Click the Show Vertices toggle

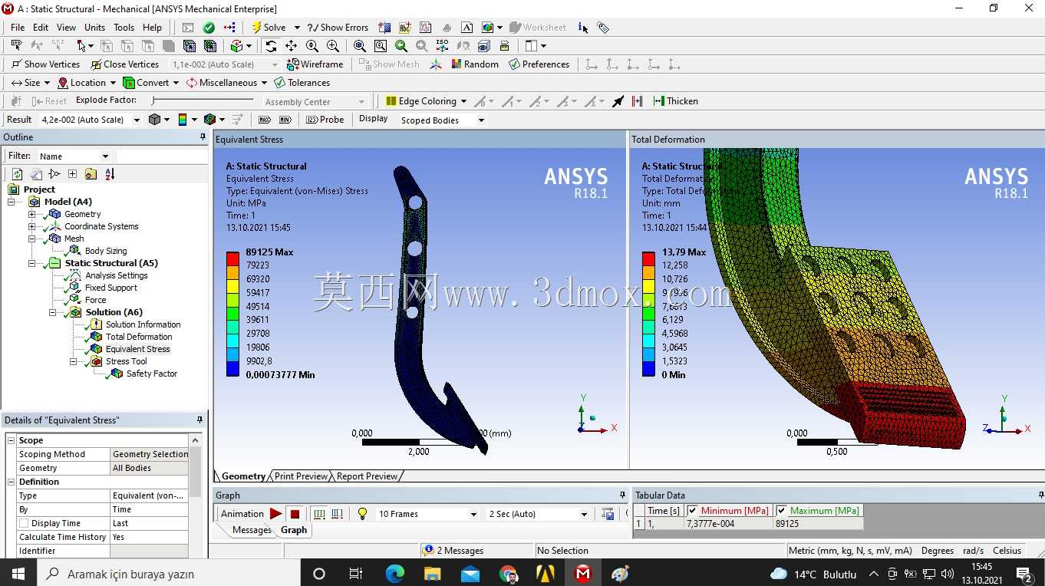(x=46, y=64)
